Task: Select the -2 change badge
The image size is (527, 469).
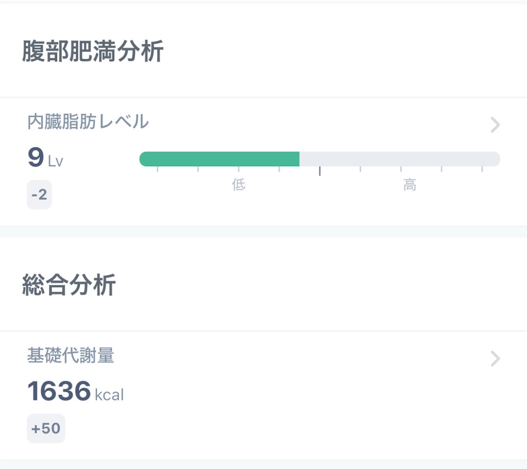Action: coord(39,194)
